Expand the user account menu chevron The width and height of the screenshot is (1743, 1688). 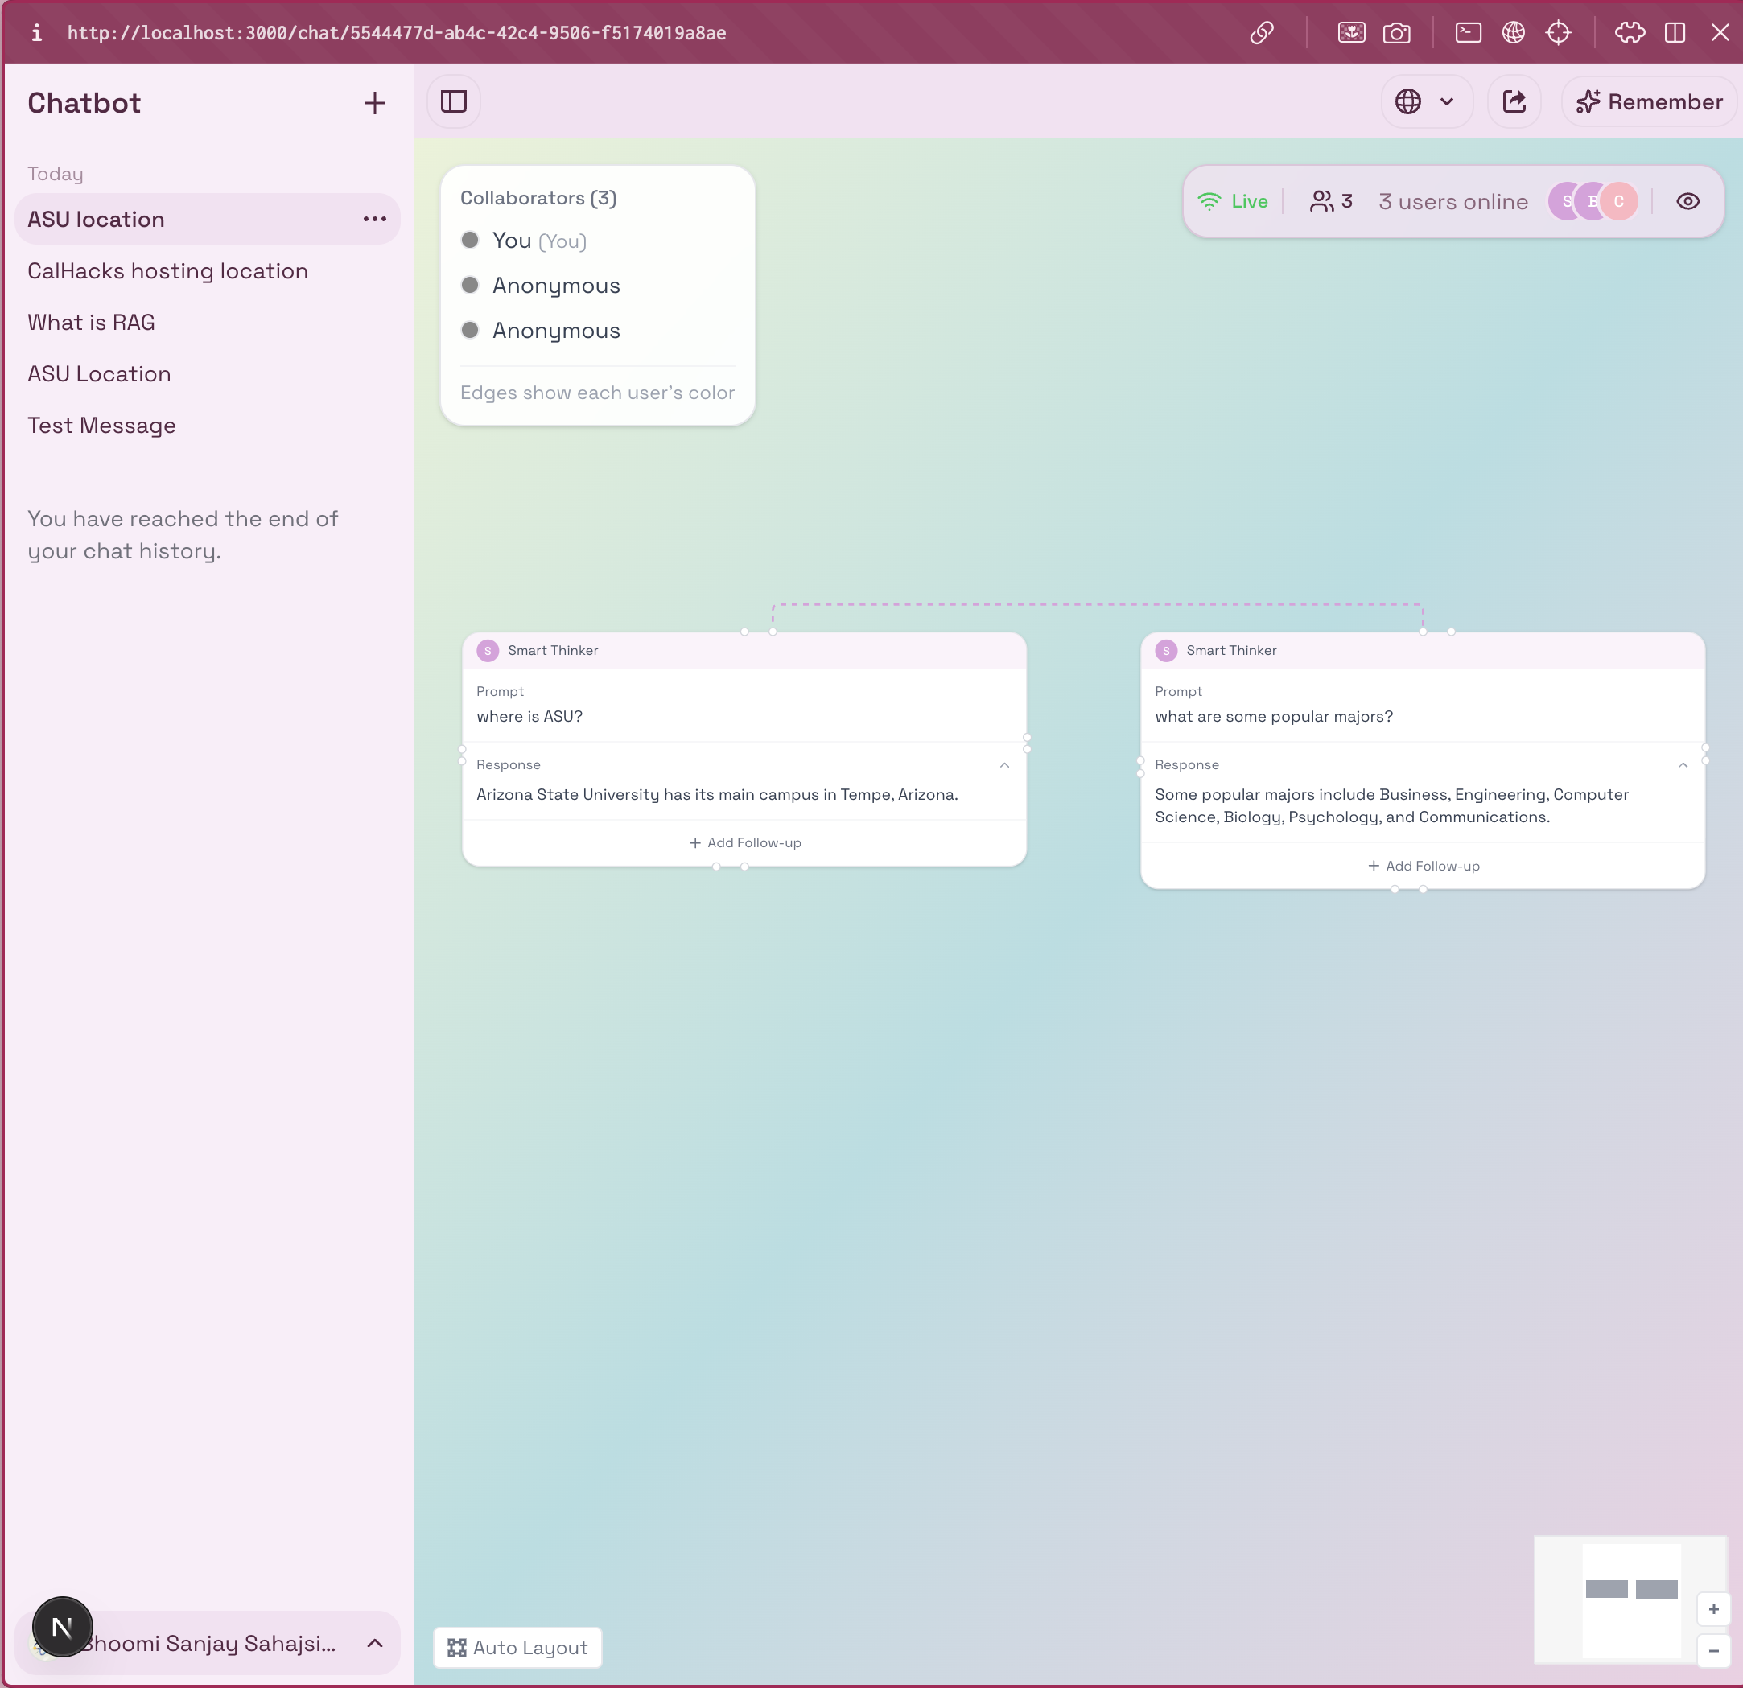(x=374, y=1643)
